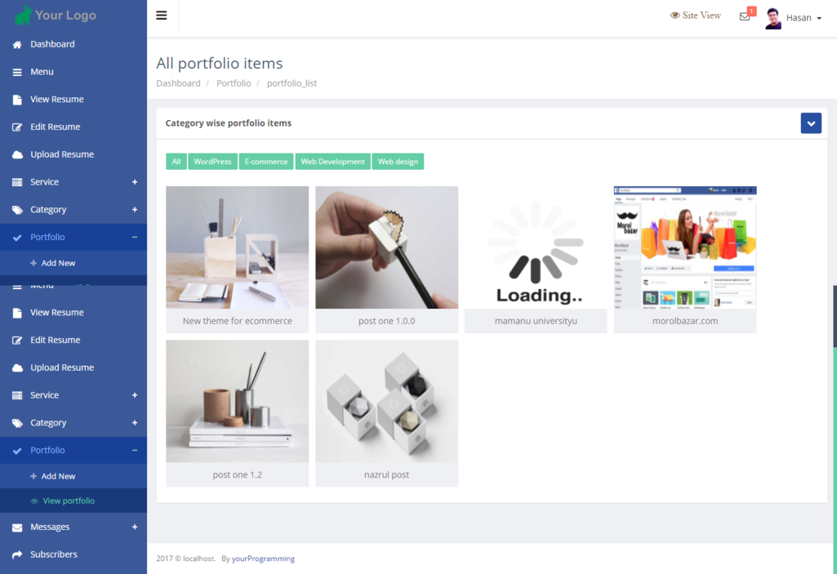Click the Your Logo brand icon
This screenshot has height=574, width=837.
click(24, 15)
